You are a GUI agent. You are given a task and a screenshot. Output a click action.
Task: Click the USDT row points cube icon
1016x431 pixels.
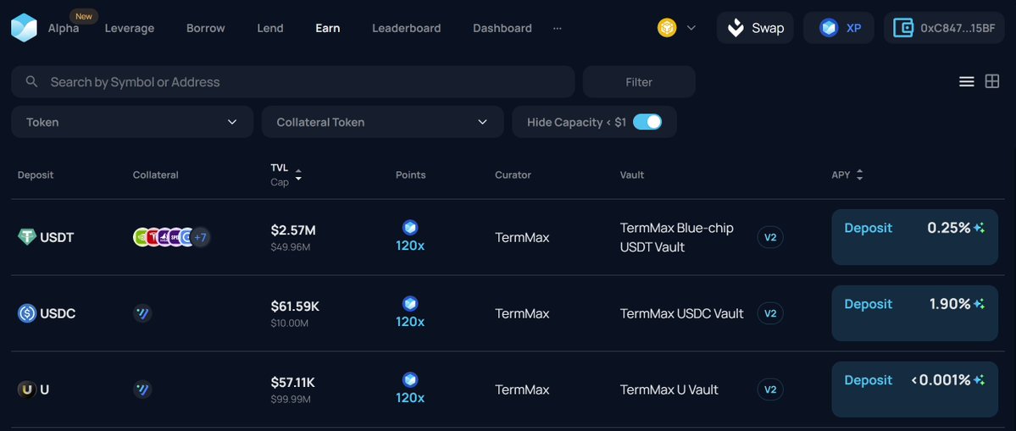[410, 227]
